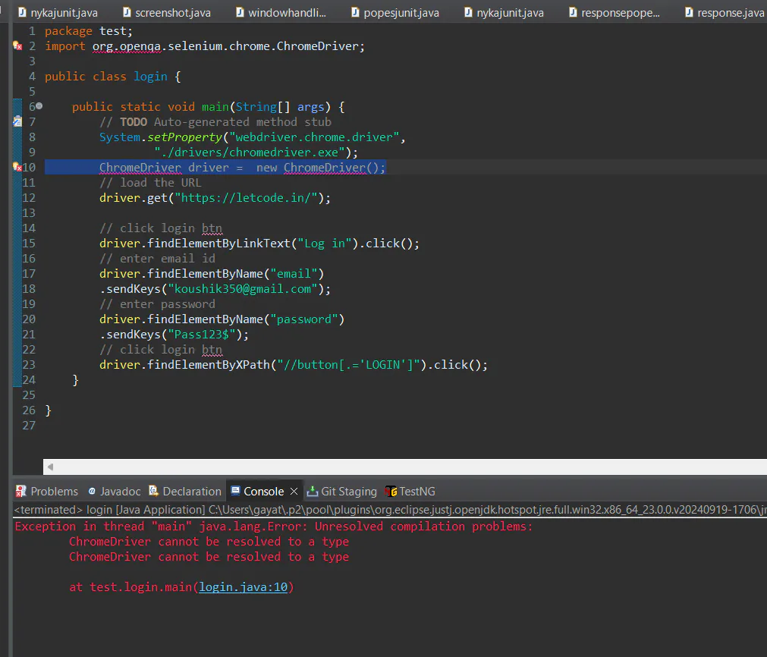Click the "Exception in thread" console line
The height and width of the screenshot is (657, 767).
pos(273,527)
